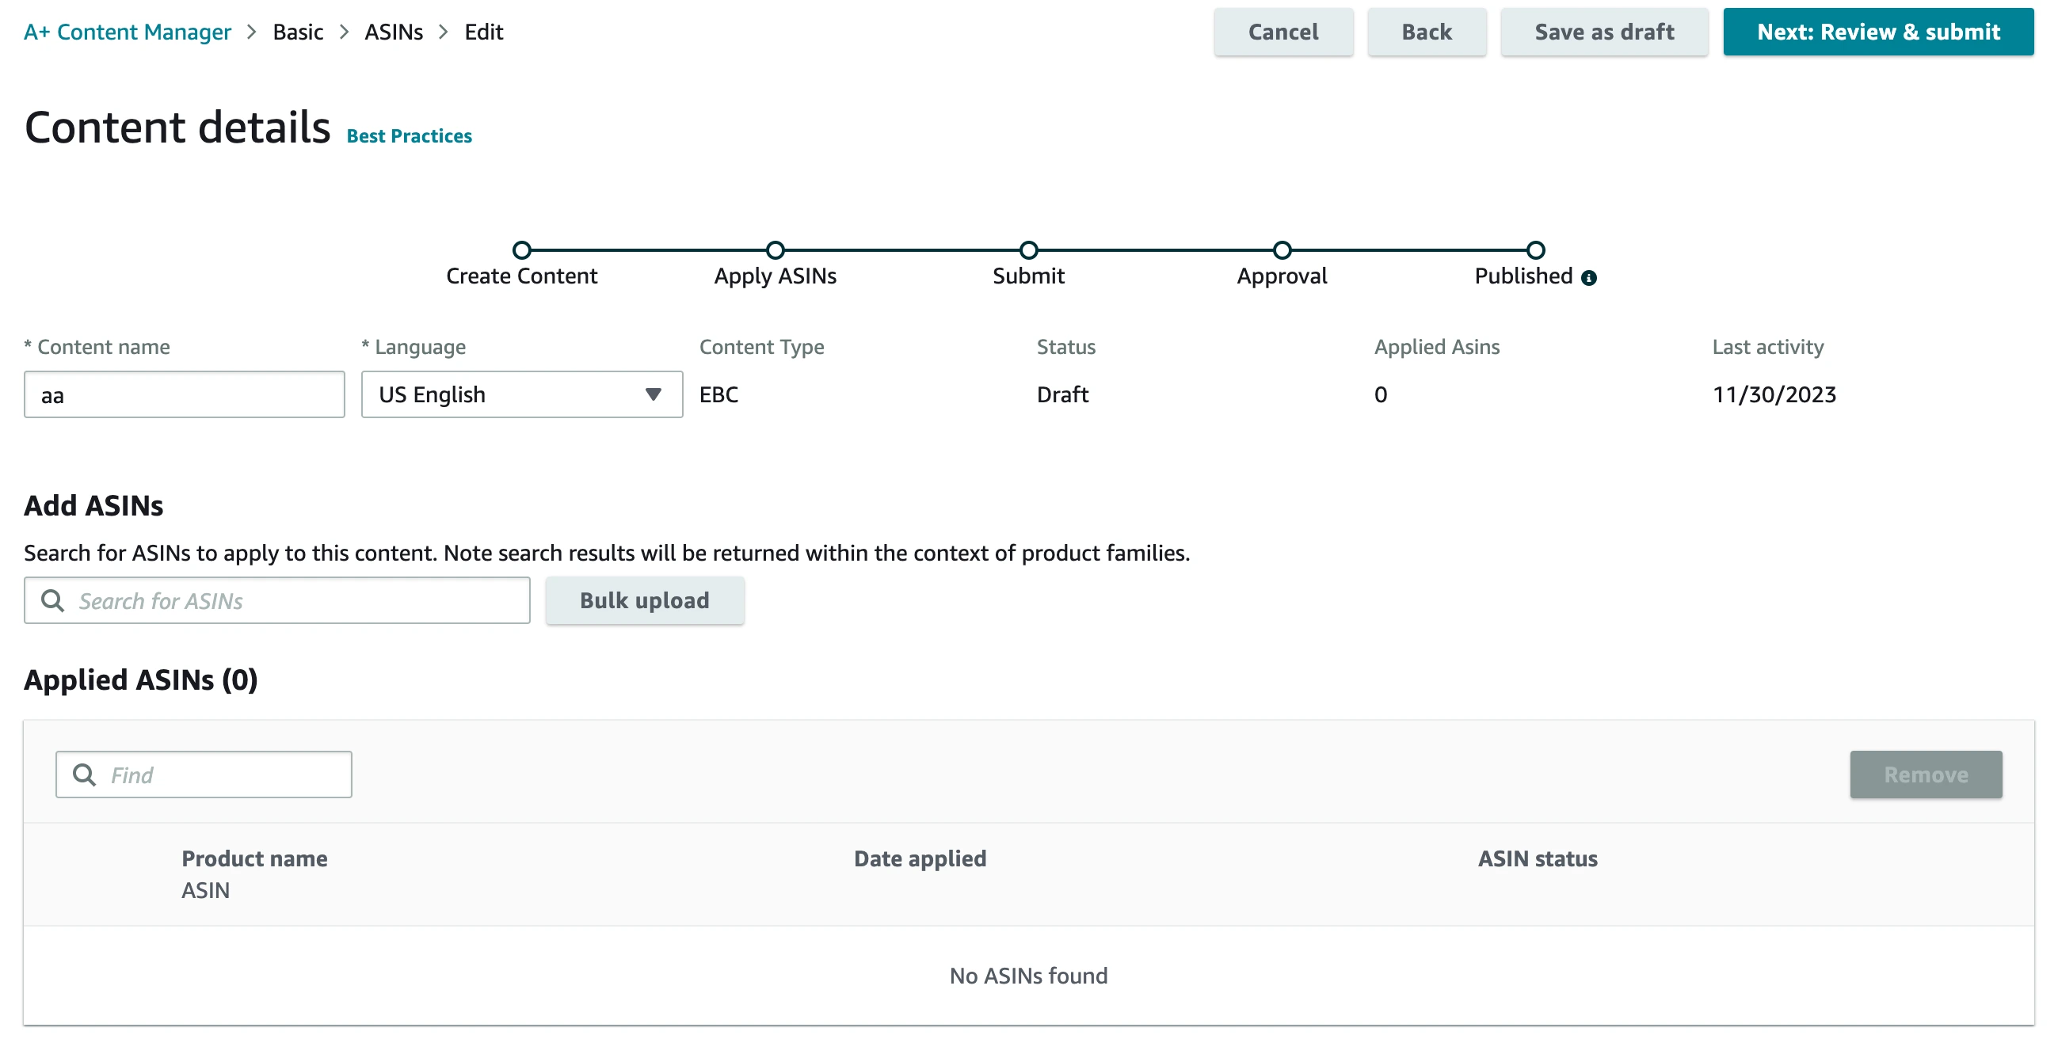The image size is (2058, 1039).
Task: Select the ASINs breadcrumb item
Action: [x=394, y=32]
